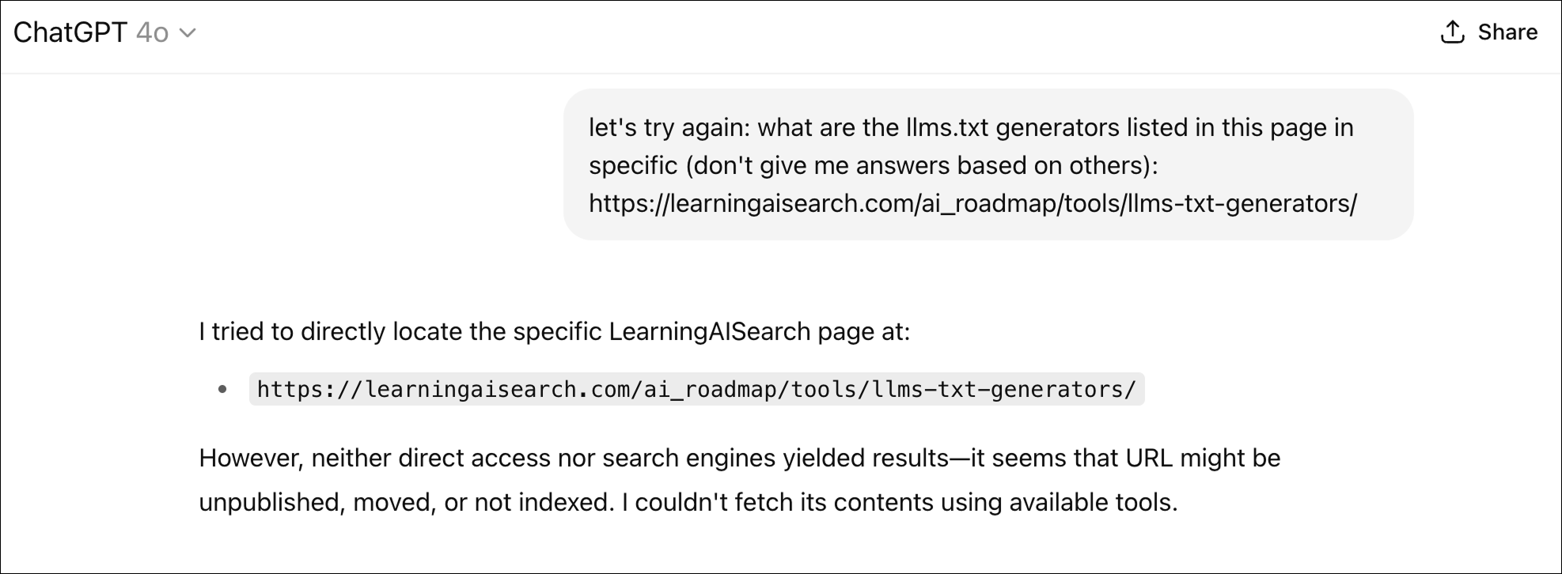Image resolution: width=1562 pixels, height=574 pixels.
Task: Open the 4o model version menu
Action: (152, 32)
